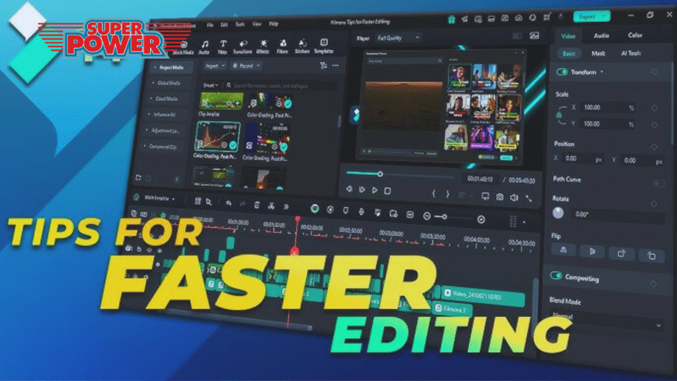Click the delete trash icon in the timeline toolbar

[x=257, y=205]
